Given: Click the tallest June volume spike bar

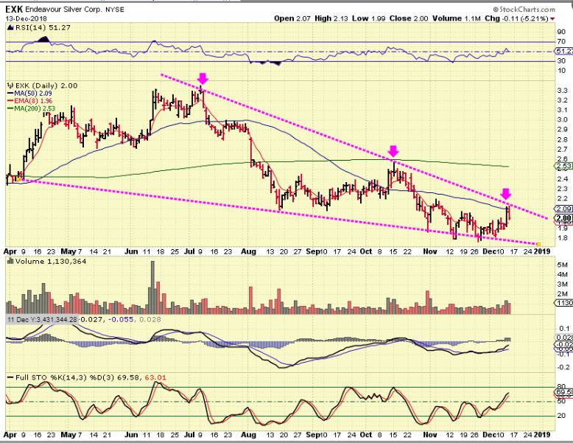Looking at the screenshot, I should [x=152, y=287].
